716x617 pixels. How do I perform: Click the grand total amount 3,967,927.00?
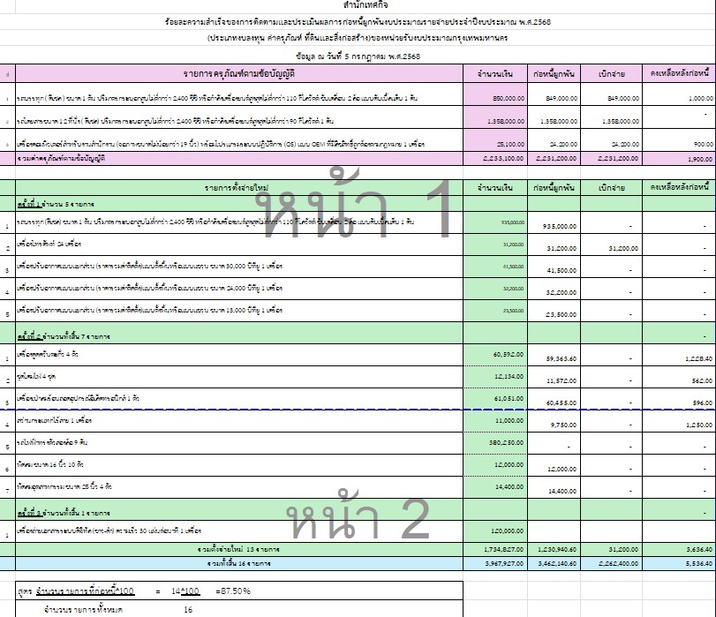point(495,563)
